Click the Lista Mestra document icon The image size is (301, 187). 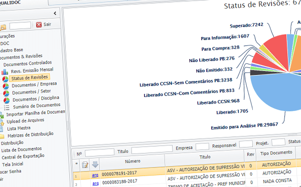pyautogui.click(x=2, y=129)
